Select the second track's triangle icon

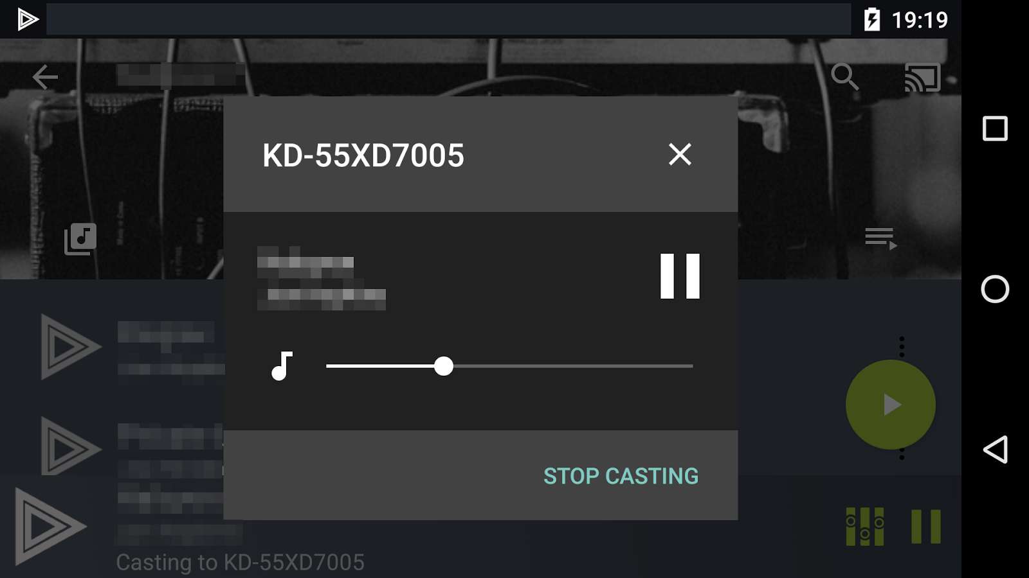(69, 448)
